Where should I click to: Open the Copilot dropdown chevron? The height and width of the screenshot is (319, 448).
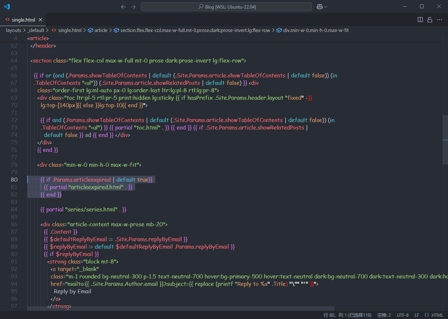pos(326,7)
